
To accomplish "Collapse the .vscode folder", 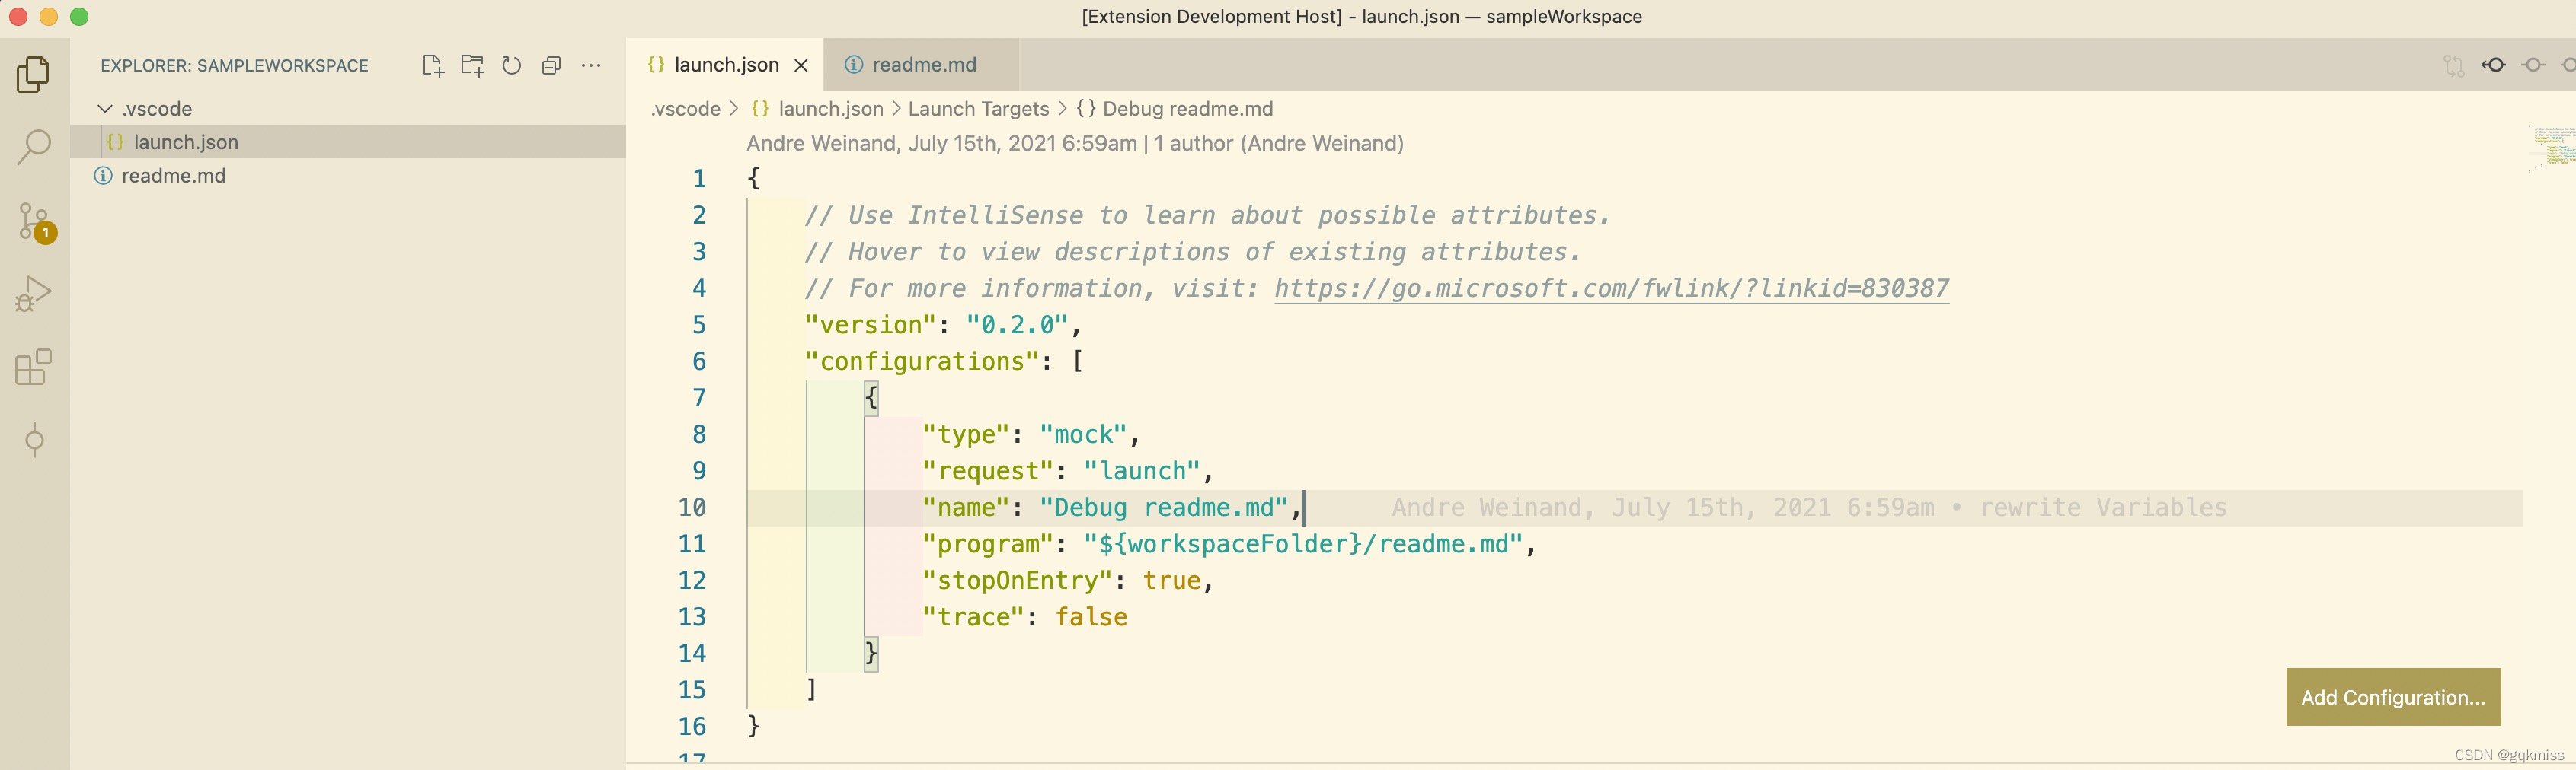I will point(105,108).
